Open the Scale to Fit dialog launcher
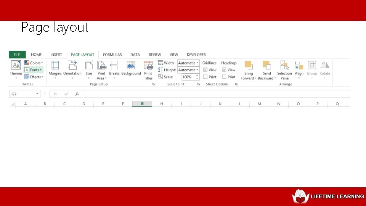This screenshot has width=366, height=206. pyautogui.click(x=198, y=84)
